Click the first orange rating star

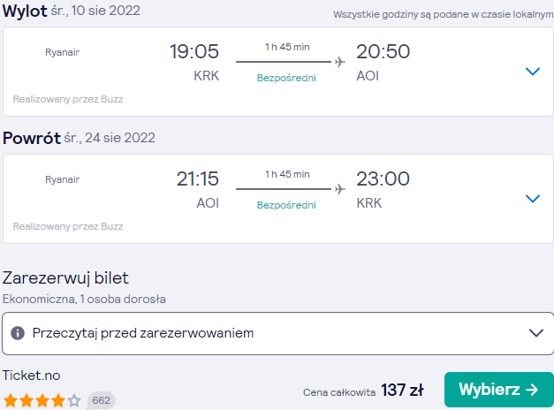pos(11,401)
